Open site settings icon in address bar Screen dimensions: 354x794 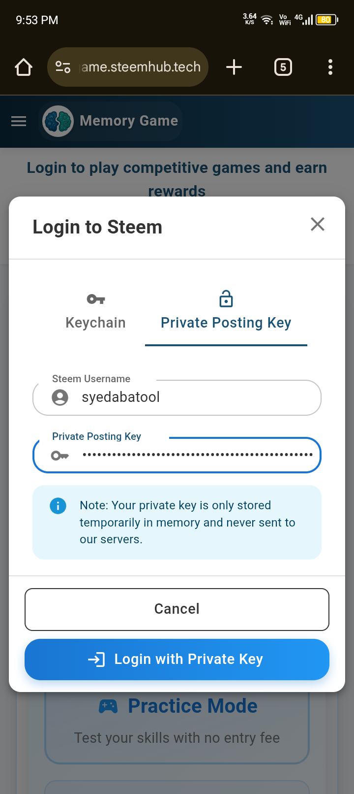pos(63,67)
